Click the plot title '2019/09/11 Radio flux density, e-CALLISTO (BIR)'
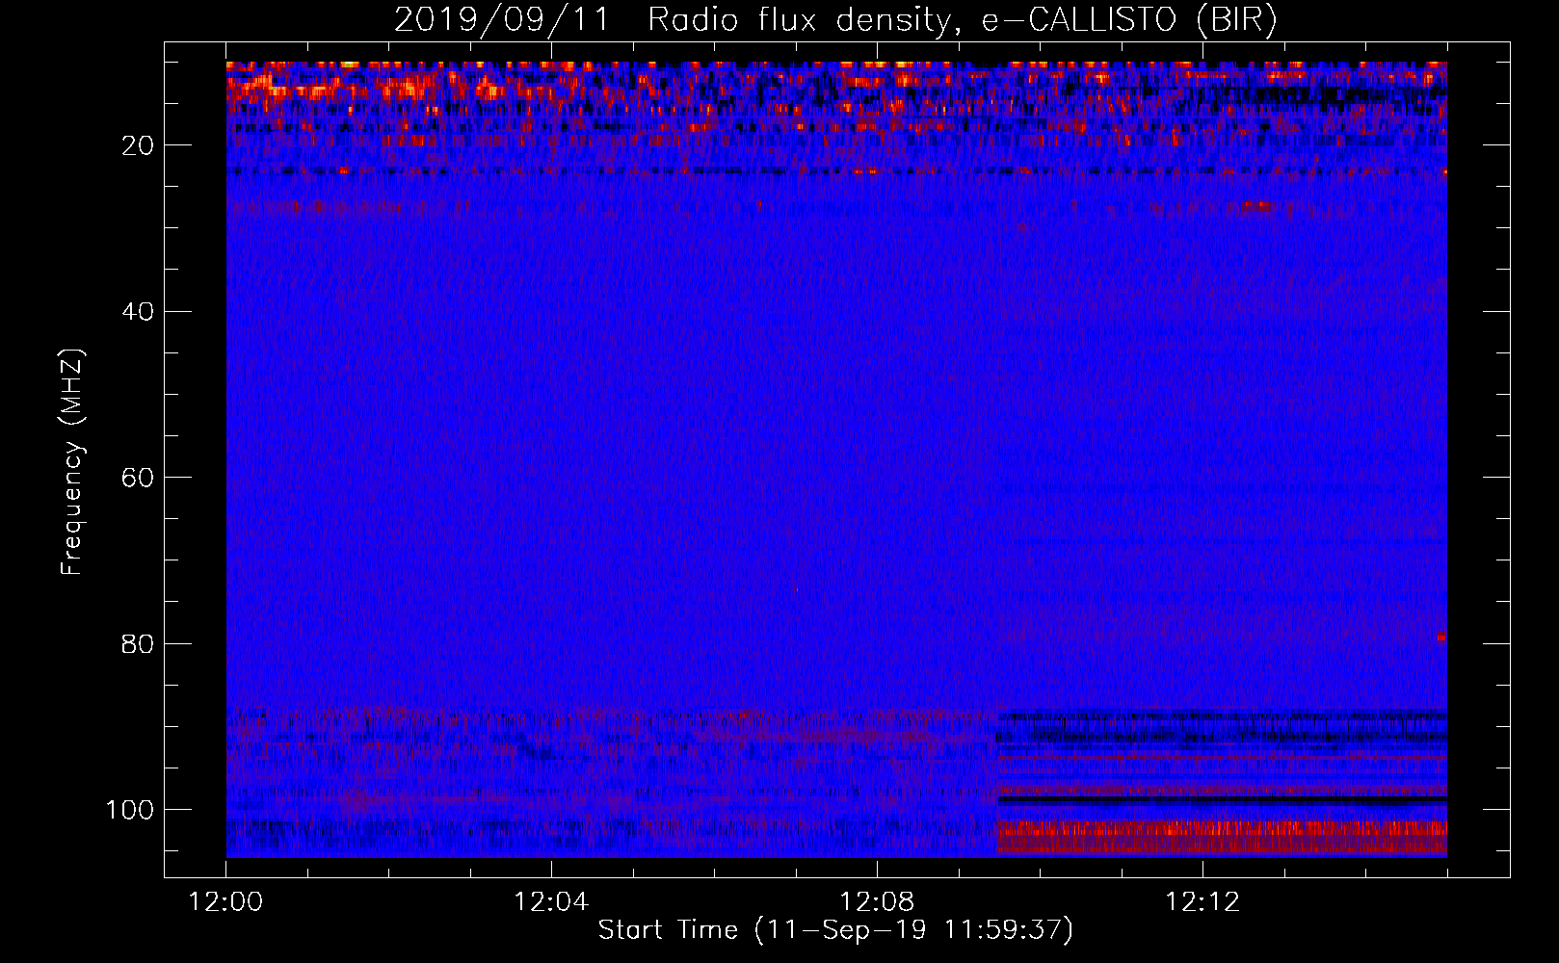The height and width of the screenshot is (963, 1559). coord(835,19)
